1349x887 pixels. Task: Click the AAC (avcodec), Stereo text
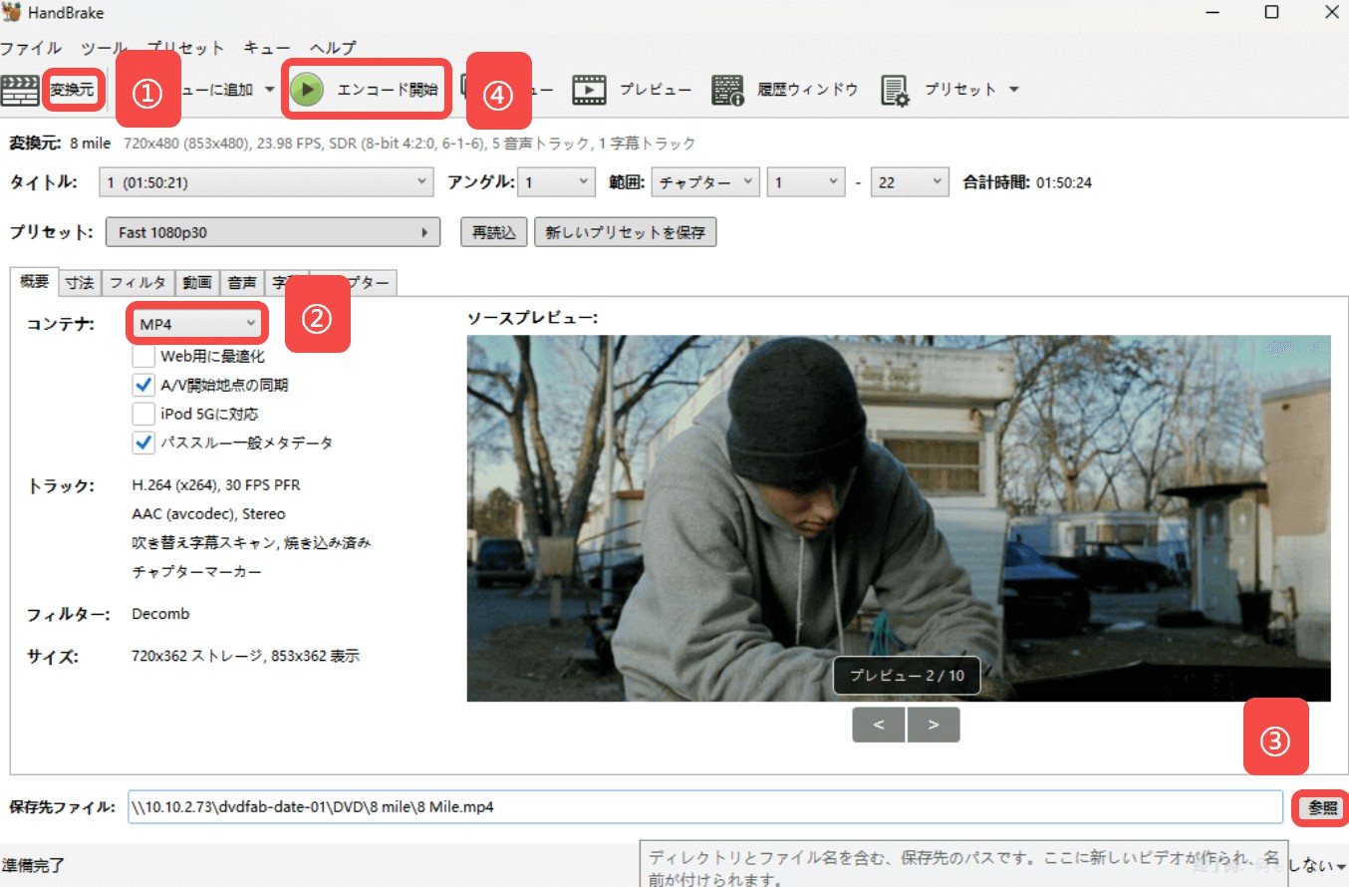(x=209, y=514)
